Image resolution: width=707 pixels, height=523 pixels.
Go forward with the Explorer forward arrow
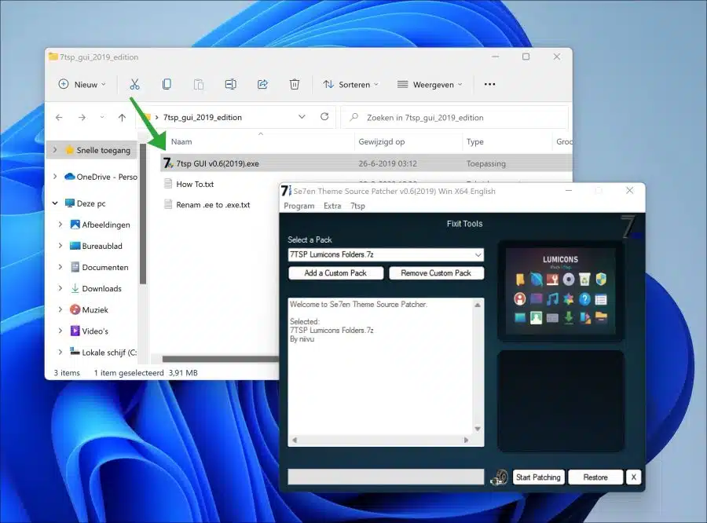(82, 117)
